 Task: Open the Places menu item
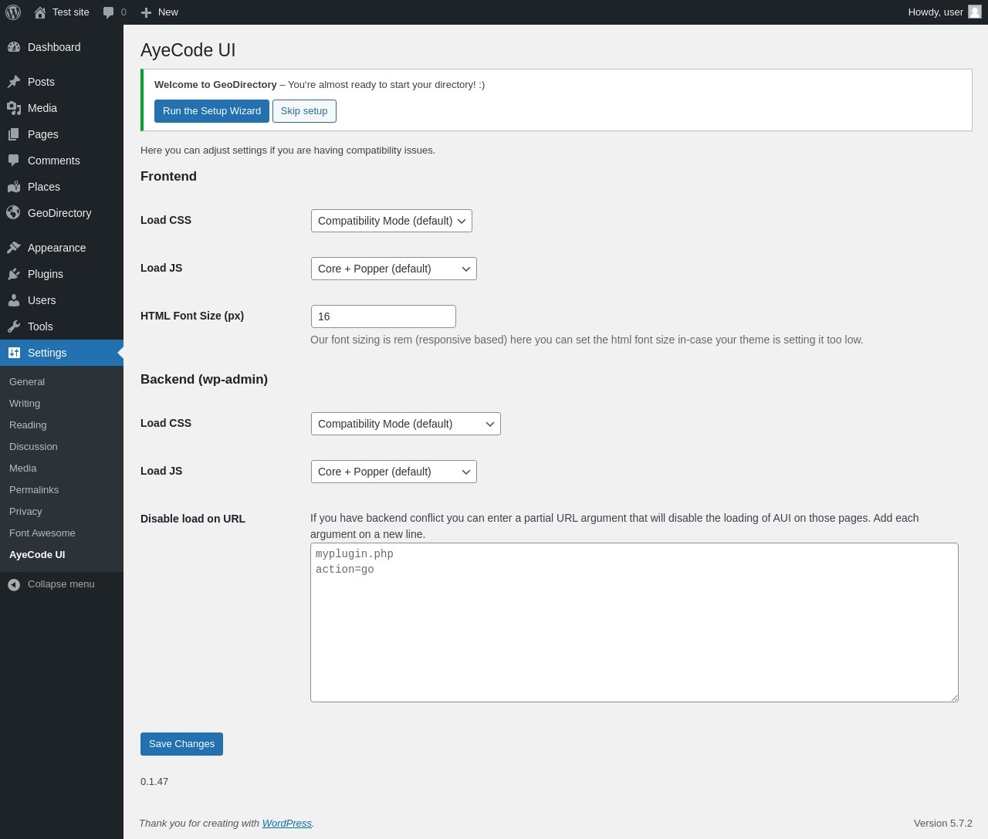click(x=62, y=187)
